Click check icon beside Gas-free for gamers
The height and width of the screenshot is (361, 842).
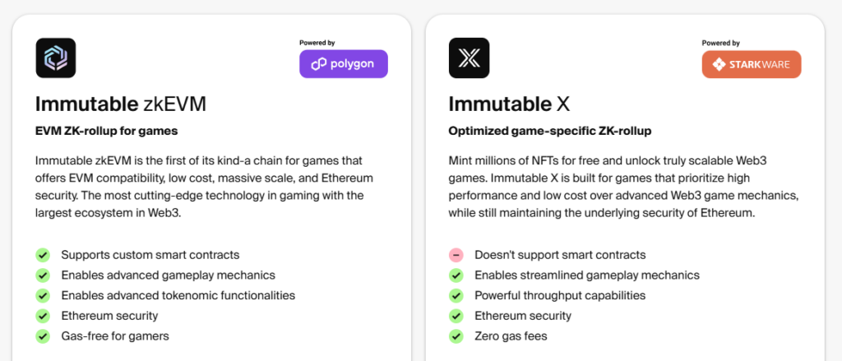pos(43,336)
